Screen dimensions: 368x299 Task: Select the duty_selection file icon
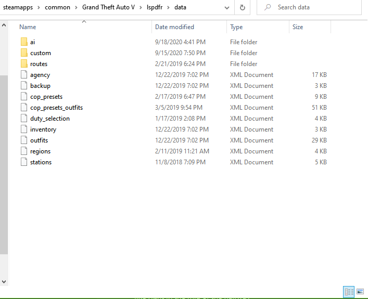click(x=24, y=118)
